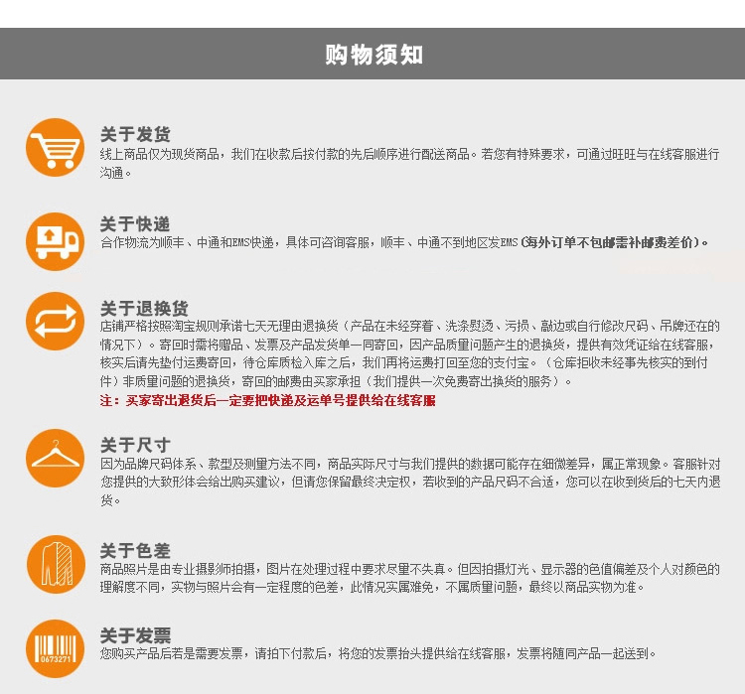Click the line starting 理解度不同，实物与照片
745x694 pixels.
tap(372, 587)
